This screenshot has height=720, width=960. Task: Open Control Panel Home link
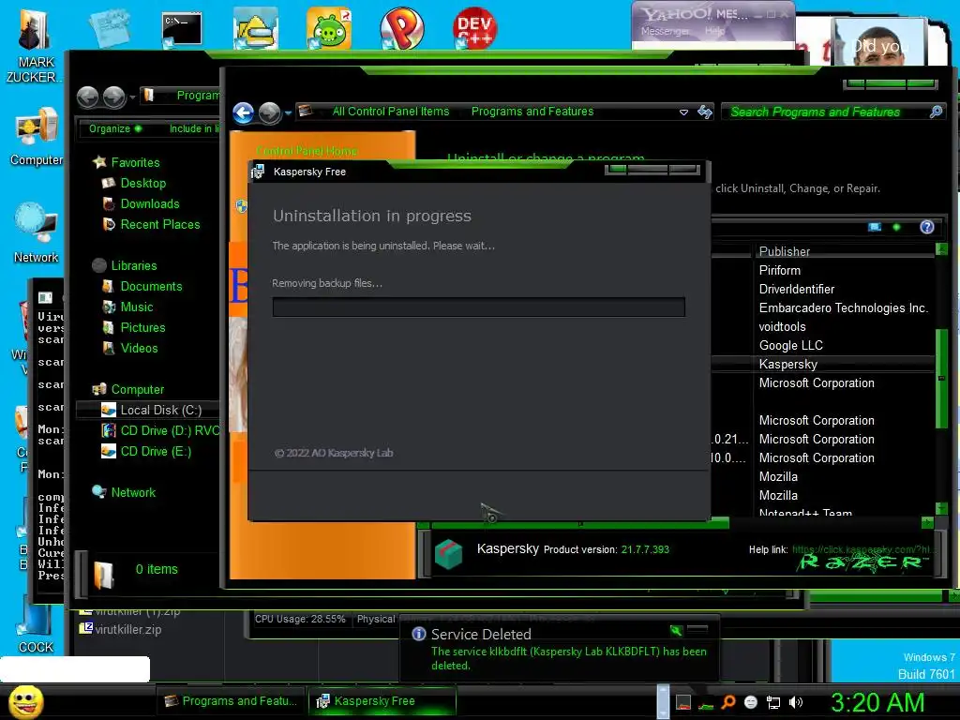pos(307,151)
